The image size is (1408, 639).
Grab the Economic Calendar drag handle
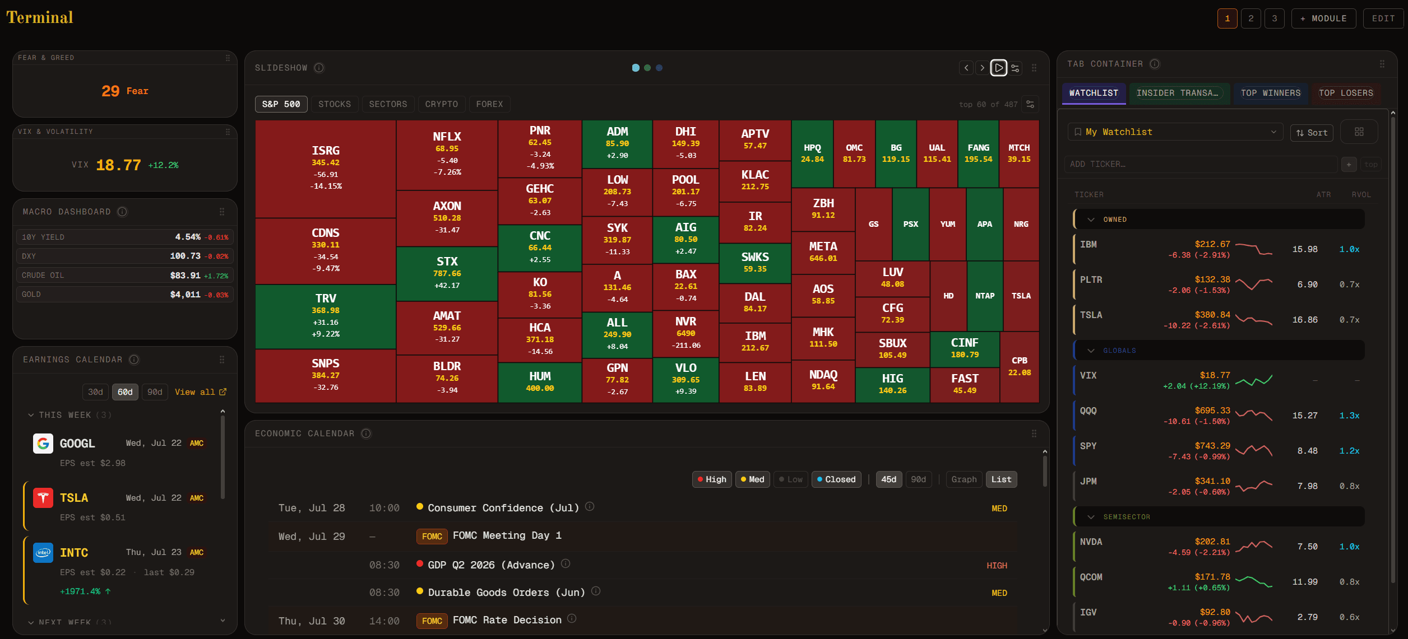1034,433
